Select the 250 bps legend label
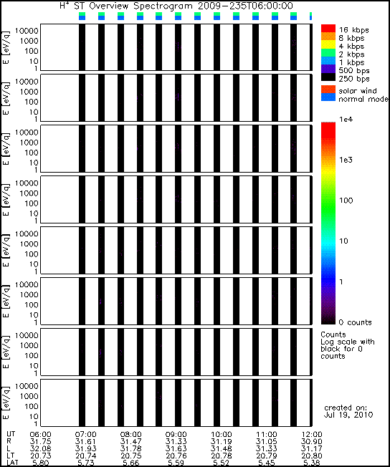Screen dimensions: 390x467 (x=354, y=79)
